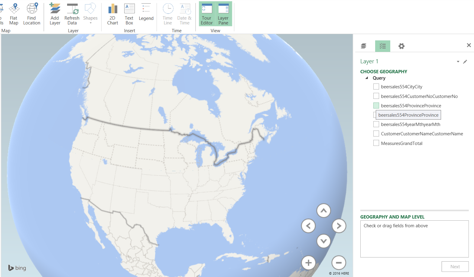This screenshot has height=277, width=474.
Task: Select the Query group label
Action: pyautogui.click(x=379, y=78)
